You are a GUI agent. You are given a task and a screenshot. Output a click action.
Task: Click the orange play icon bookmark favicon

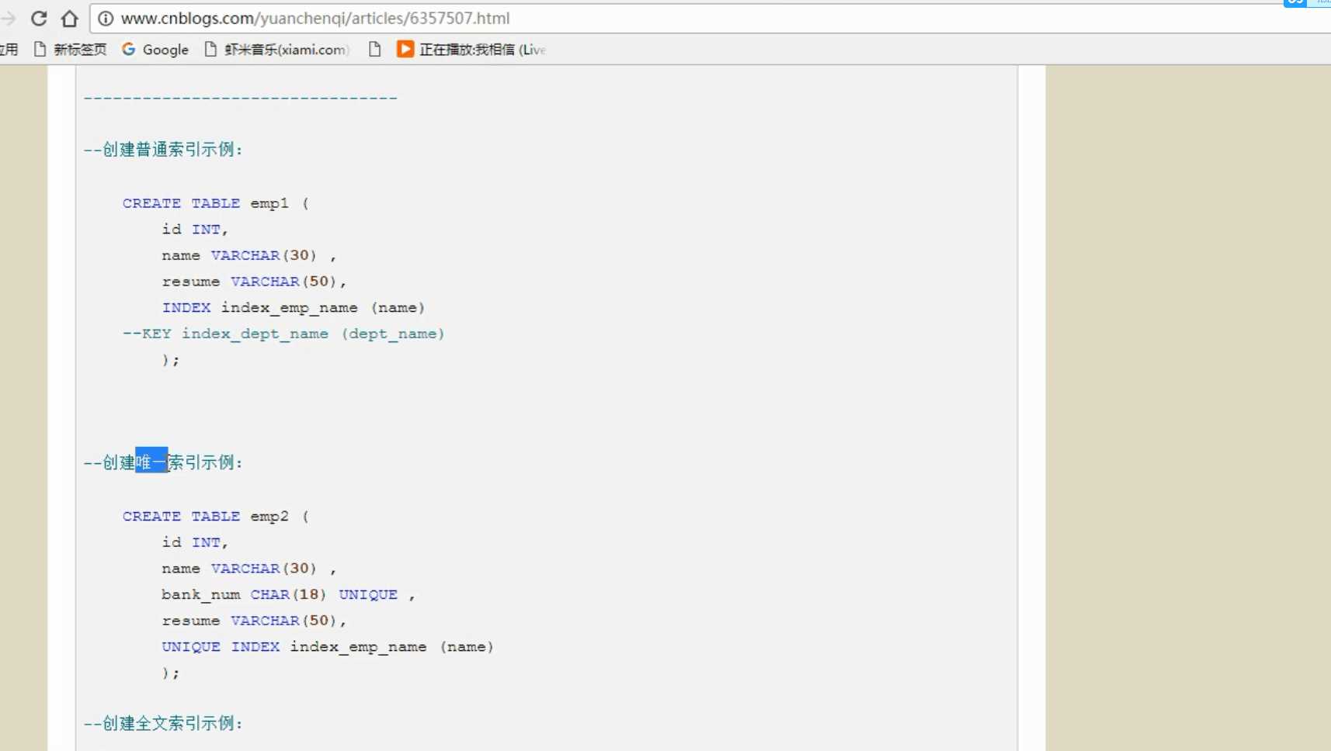(x=405, y=49)
